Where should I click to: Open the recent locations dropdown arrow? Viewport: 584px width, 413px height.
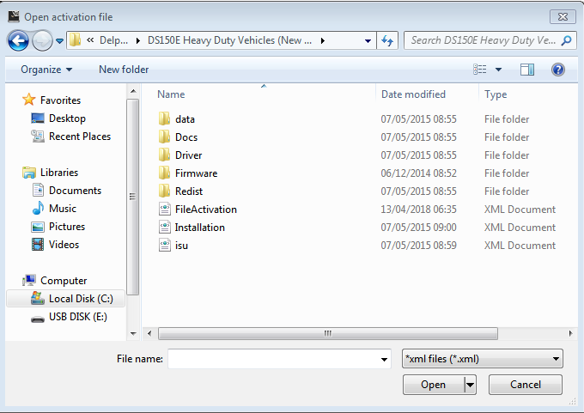point(59,41)
